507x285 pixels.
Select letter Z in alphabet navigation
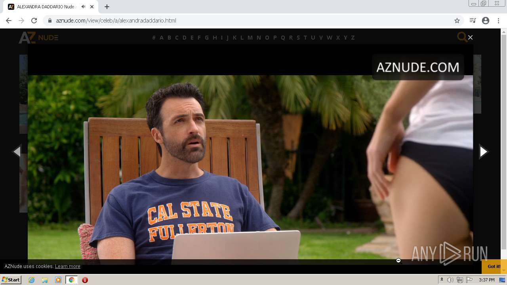(x=353, y=38)
